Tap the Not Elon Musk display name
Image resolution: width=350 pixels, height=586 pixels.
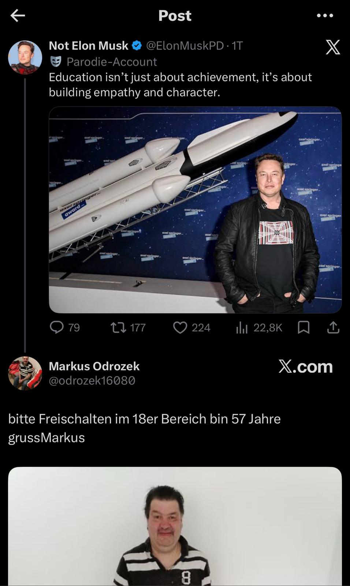pyautogui.click(x=89, y=45)
